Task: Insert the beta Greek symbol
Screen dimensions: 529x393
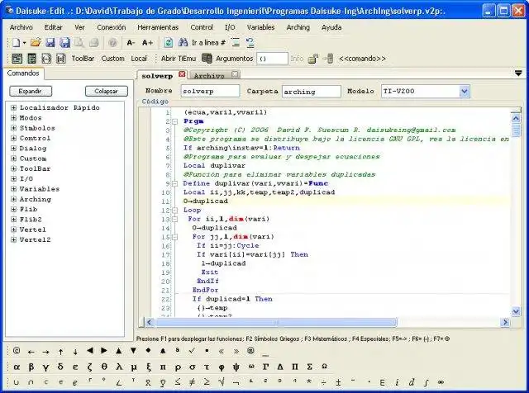Action: tap(31, 367)
